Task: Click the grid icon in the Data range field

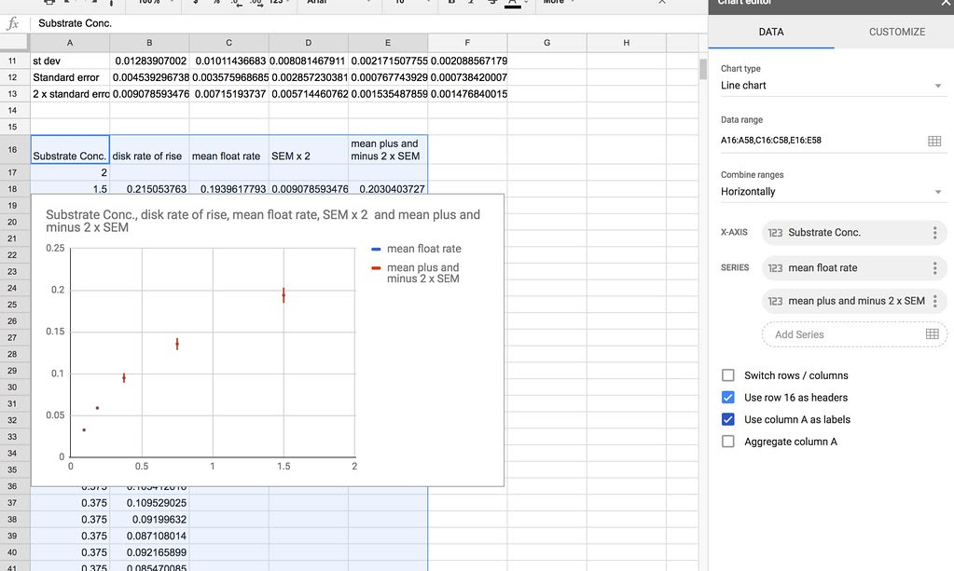Action: [934, 141]
